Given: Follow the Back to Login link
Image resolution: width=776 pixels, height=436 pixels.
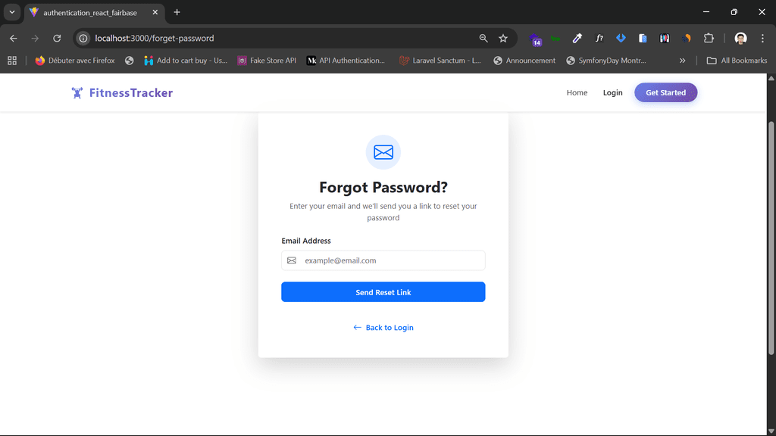Looking at the screenshot, I should (383, 328).
